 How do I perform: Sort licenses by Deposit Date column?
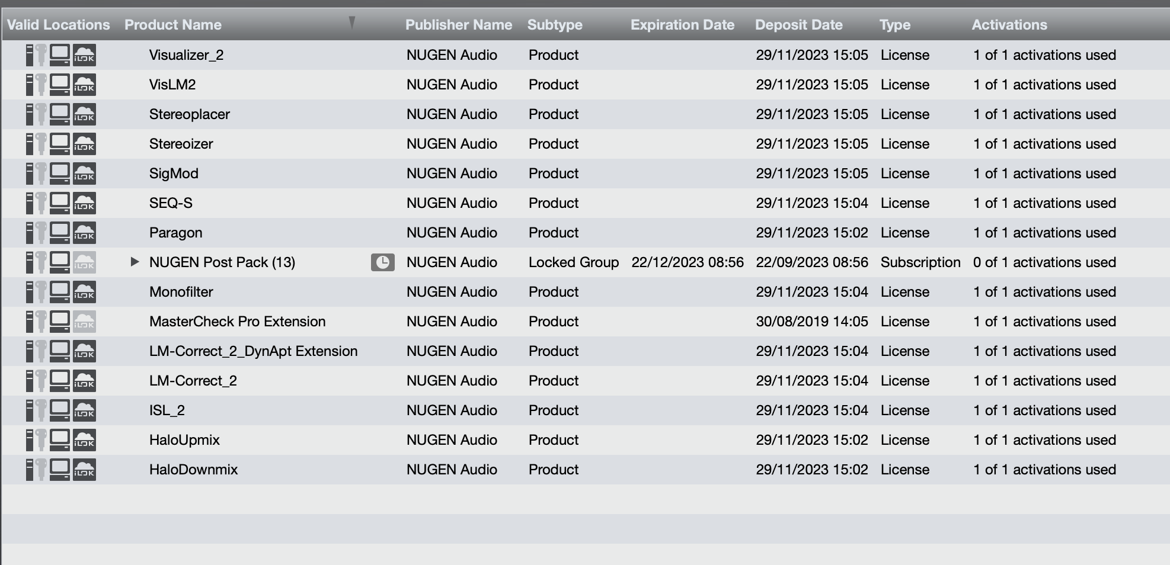tap(798, 25)
